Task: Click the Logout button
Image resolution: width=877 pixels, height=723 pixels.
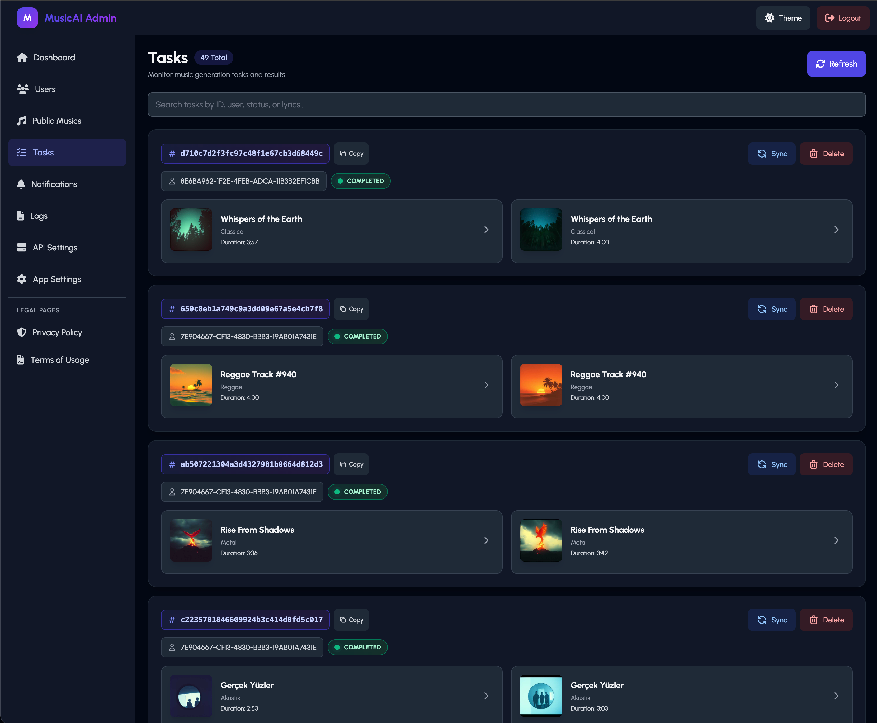Action: point(842,18)
